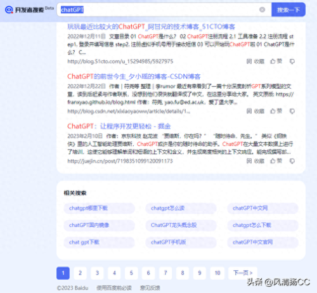Click the 相关搜索 heading
The height and width of the screenshot is (293, 317).
[x=75, y=193]
